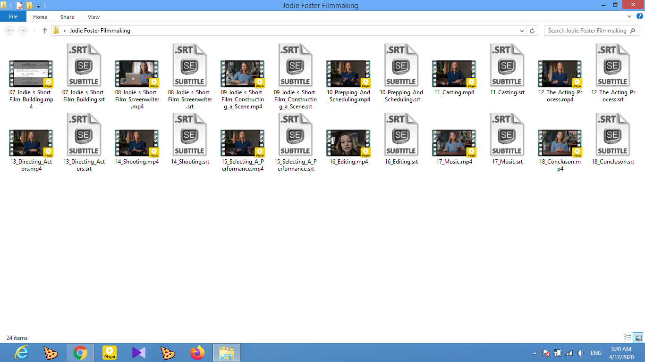645x362 pixels.
Task: Open volume control in system tray
Action: [580, 353]
